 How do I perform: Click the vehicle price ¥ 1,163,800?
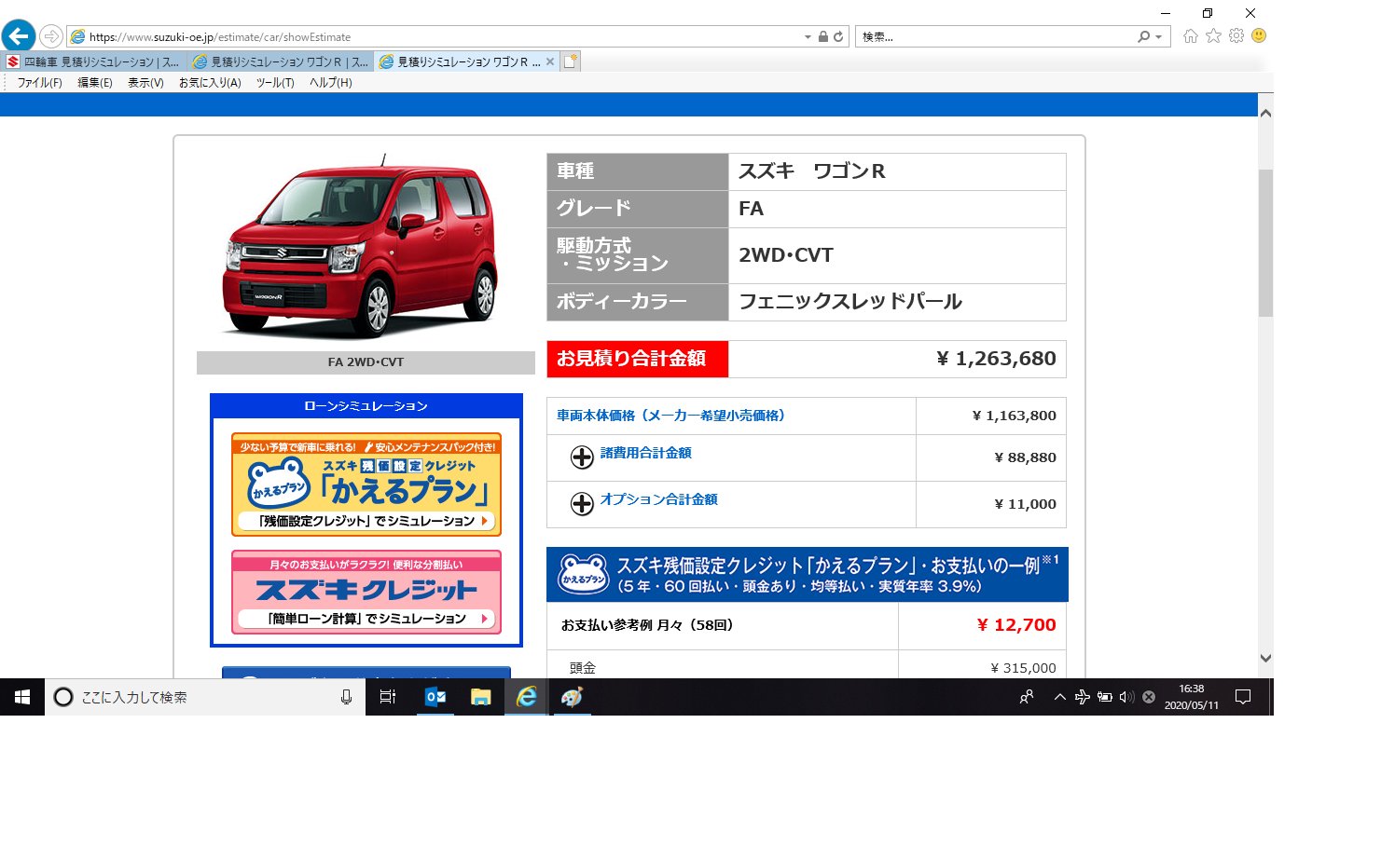[x=1015, y=416]
